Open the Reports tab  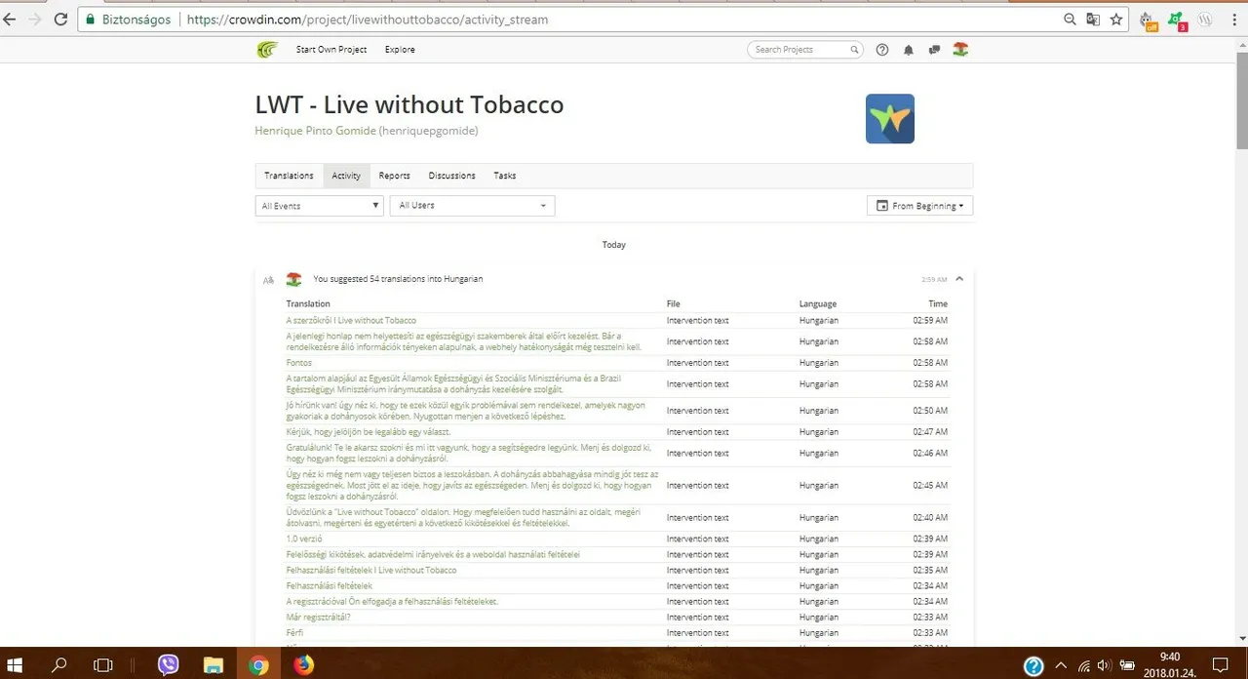click(x=394, y=176)
